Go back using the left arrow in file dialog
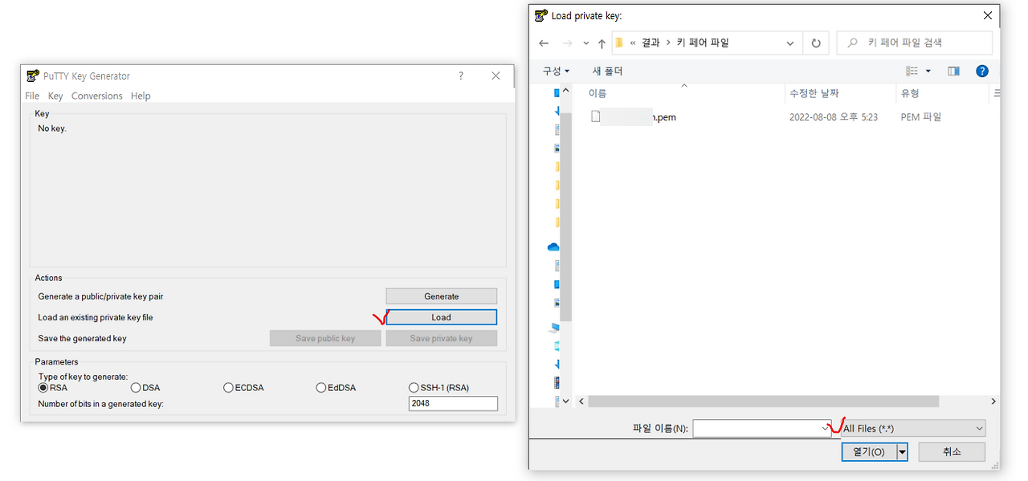The height and width of the screenshot is (481, 1028). (x=544, y=43)
